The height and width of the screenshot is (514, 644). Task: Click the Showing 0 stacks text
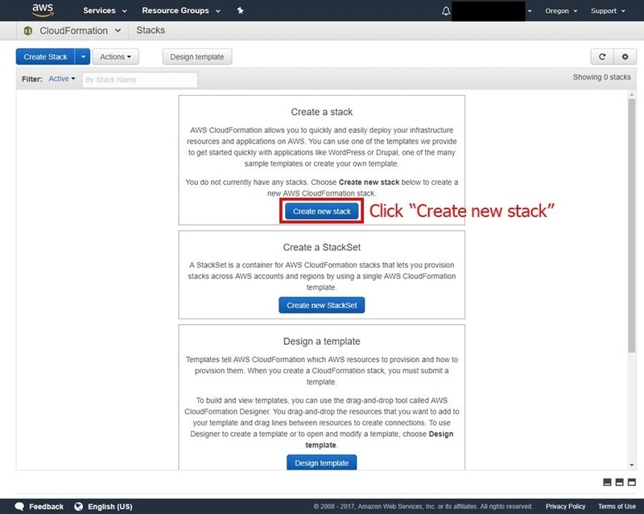click(x=601, y=77)
